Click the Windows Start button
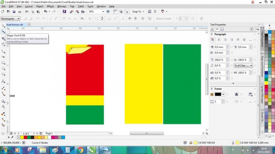 pyautogui.click(x=5, y=150)
